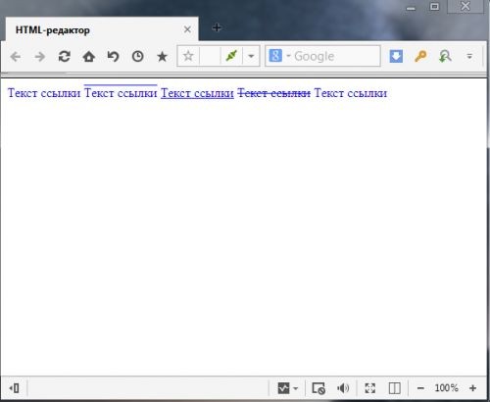
Task: Close the HTML-редактор tab
Action: [187, 29]
